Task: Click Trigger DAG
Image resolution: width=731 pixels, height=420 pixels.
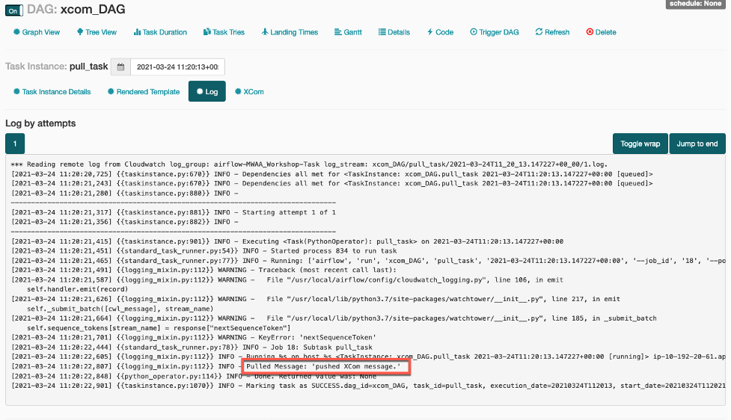Action: point(494,32)
